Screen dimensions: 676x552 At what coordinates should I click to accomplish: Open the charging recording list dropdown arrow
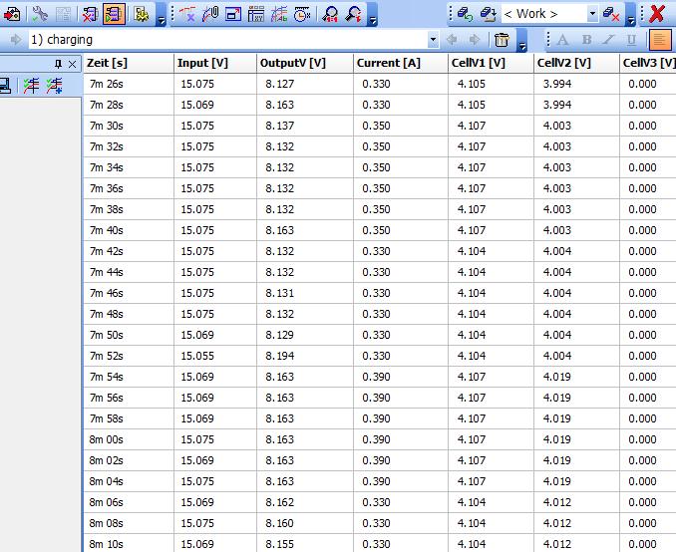click(x=433, y=40)
